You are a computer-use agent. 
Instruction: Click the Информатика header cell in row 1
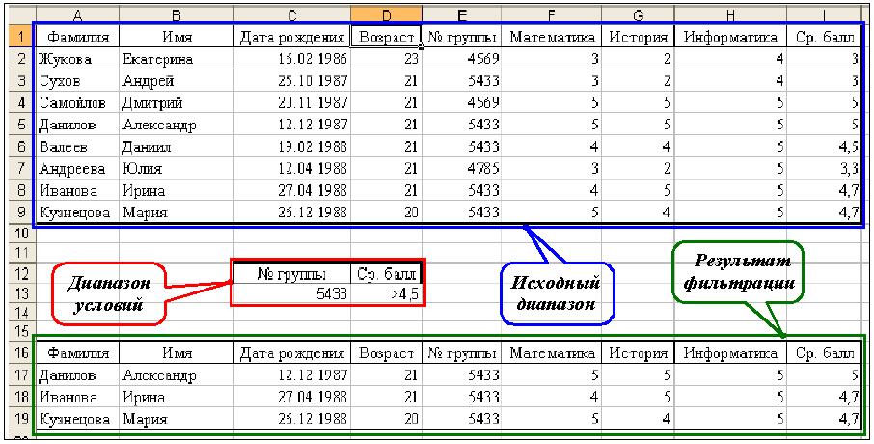tap(731, 37)
